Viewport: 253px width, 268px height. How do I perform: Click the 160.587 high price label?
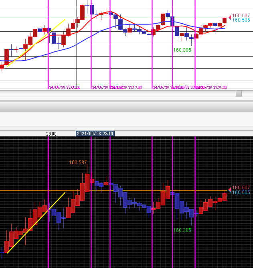pos(78,162)
